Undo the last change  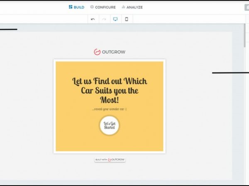(93, 19)
